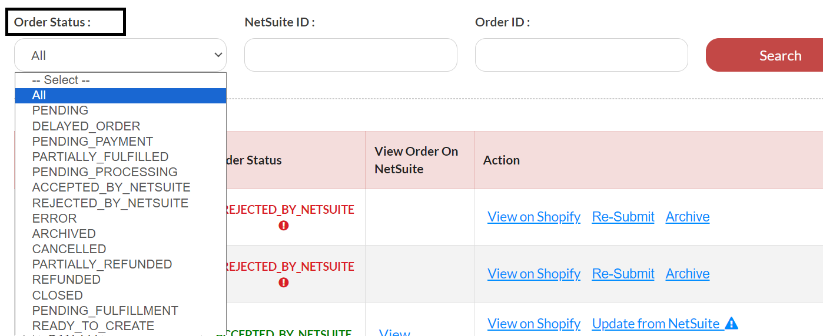This screenshot has width=823, height=336.
Task: Click the red error icon under second REJECTED_BY_NETSUITE
Action: pyautogui.click(x=284, y=283)
